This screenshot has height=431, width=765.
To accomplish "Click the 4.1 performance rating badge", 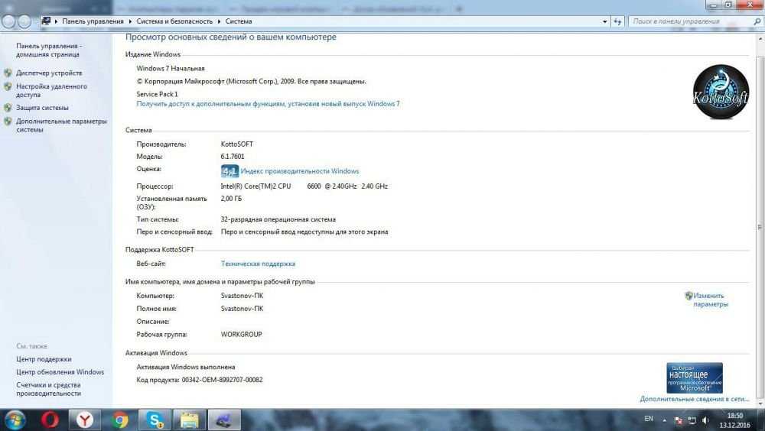I will point(229,171).
